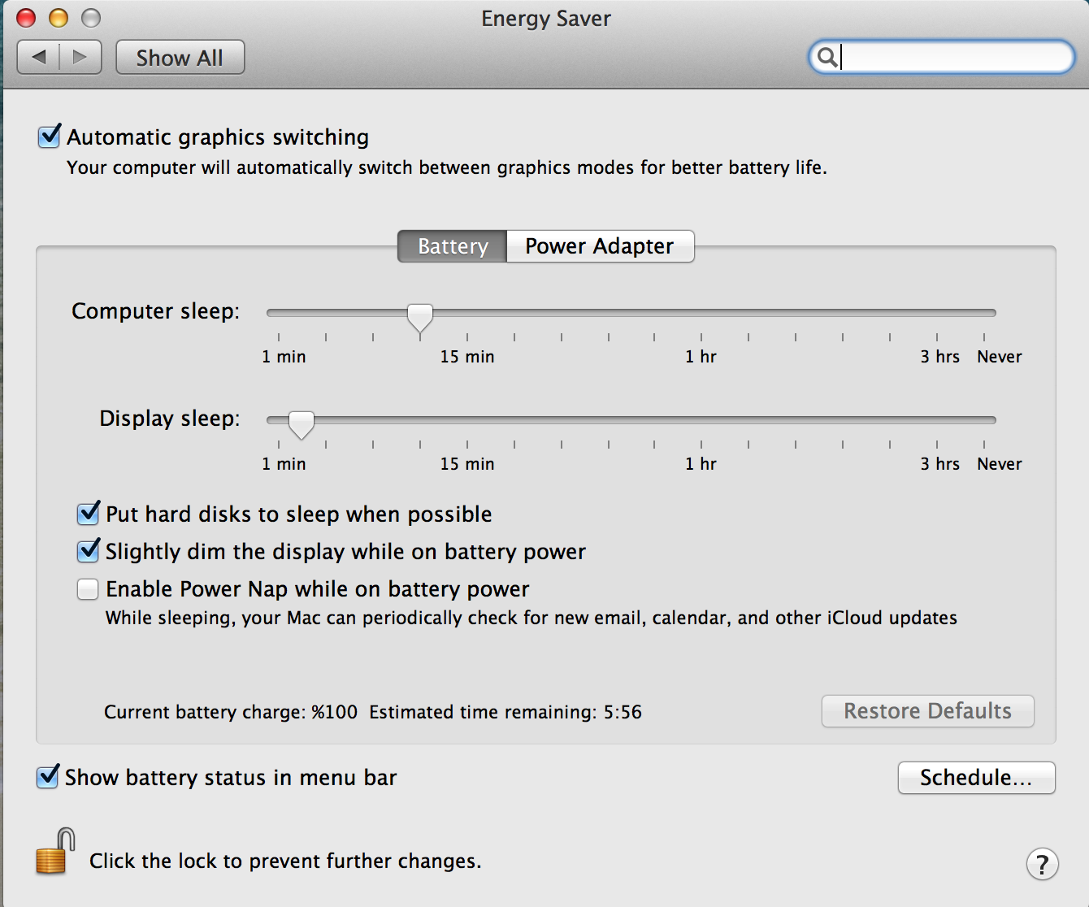Click the Estimated time remaining 5:56 text
The image size is (1089, 907).
click(505, 712)
